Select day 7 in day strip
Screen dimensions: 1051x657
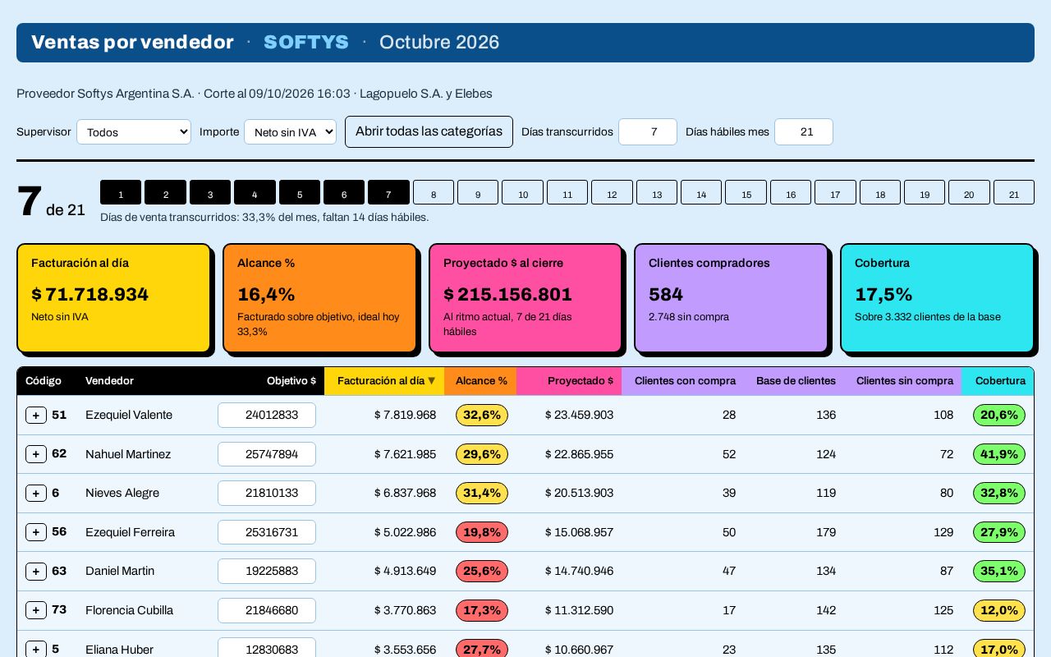coord(388,192)
